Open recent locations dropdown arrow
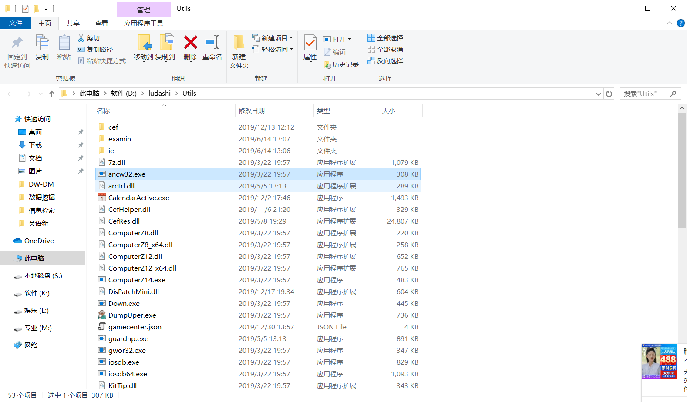 pos(40,94)
